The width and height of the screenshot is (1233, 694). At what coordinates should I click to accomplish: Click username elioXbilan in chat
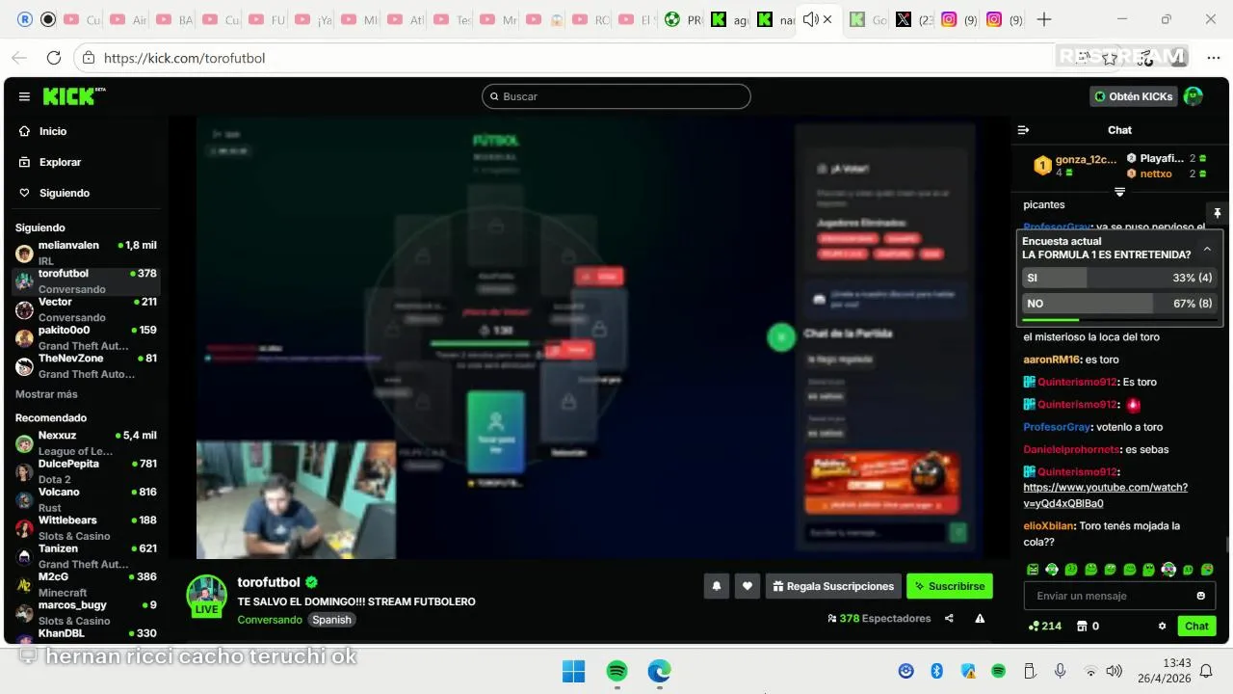point(1048,526)
